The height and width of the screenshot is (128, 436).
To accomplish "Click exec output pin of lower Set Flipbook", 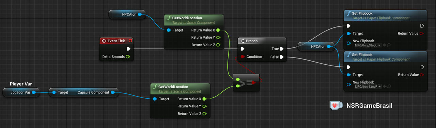I will [x=422, y=67].
